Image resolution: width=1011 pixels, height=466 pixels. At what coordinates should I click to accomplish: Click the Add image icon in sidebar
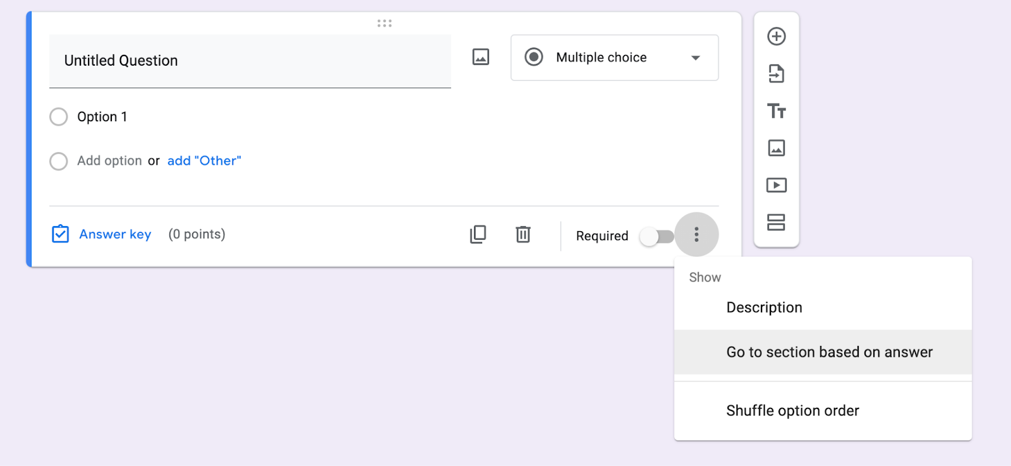pos(776,148)
